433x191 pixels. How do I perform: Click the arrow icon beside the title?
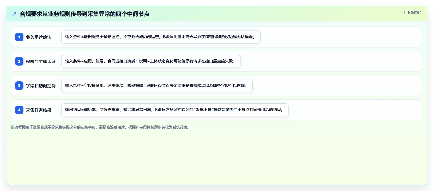(x=14, y=14)
